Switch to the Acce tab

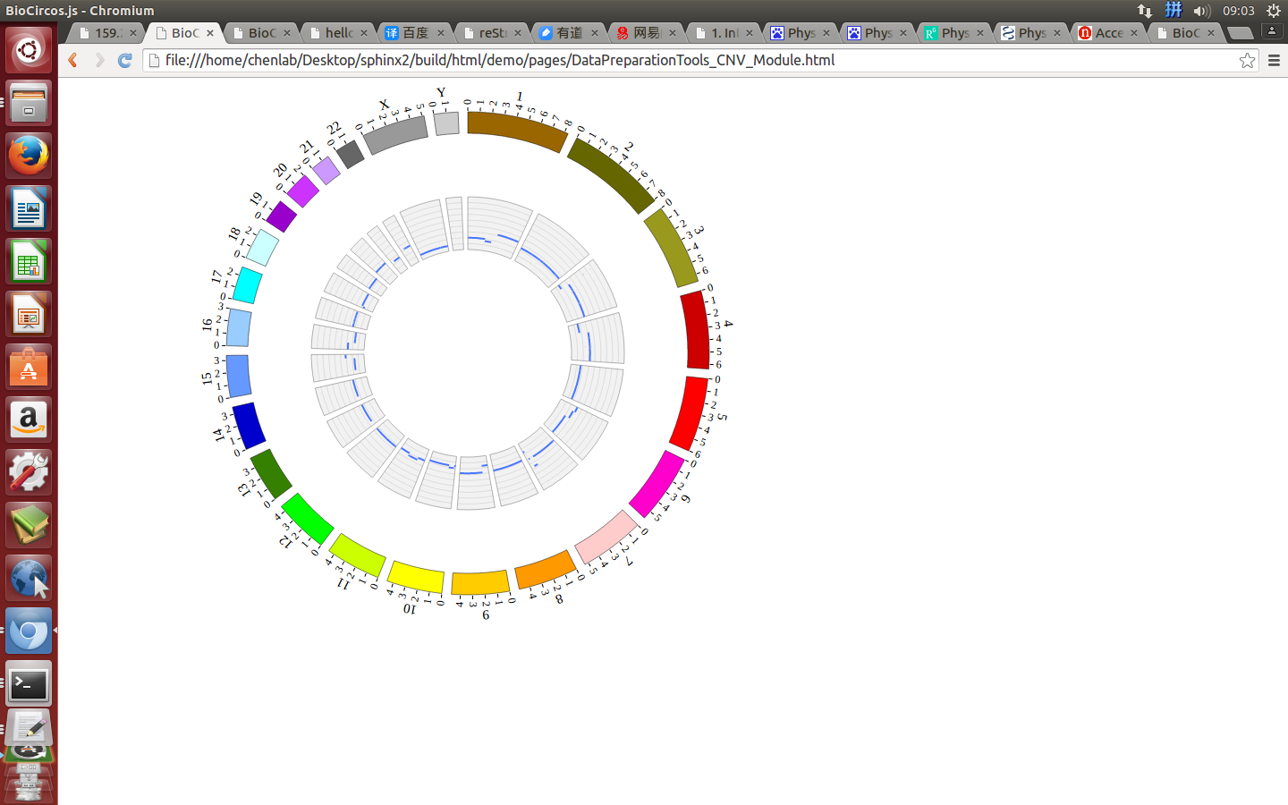(1108, 33)
